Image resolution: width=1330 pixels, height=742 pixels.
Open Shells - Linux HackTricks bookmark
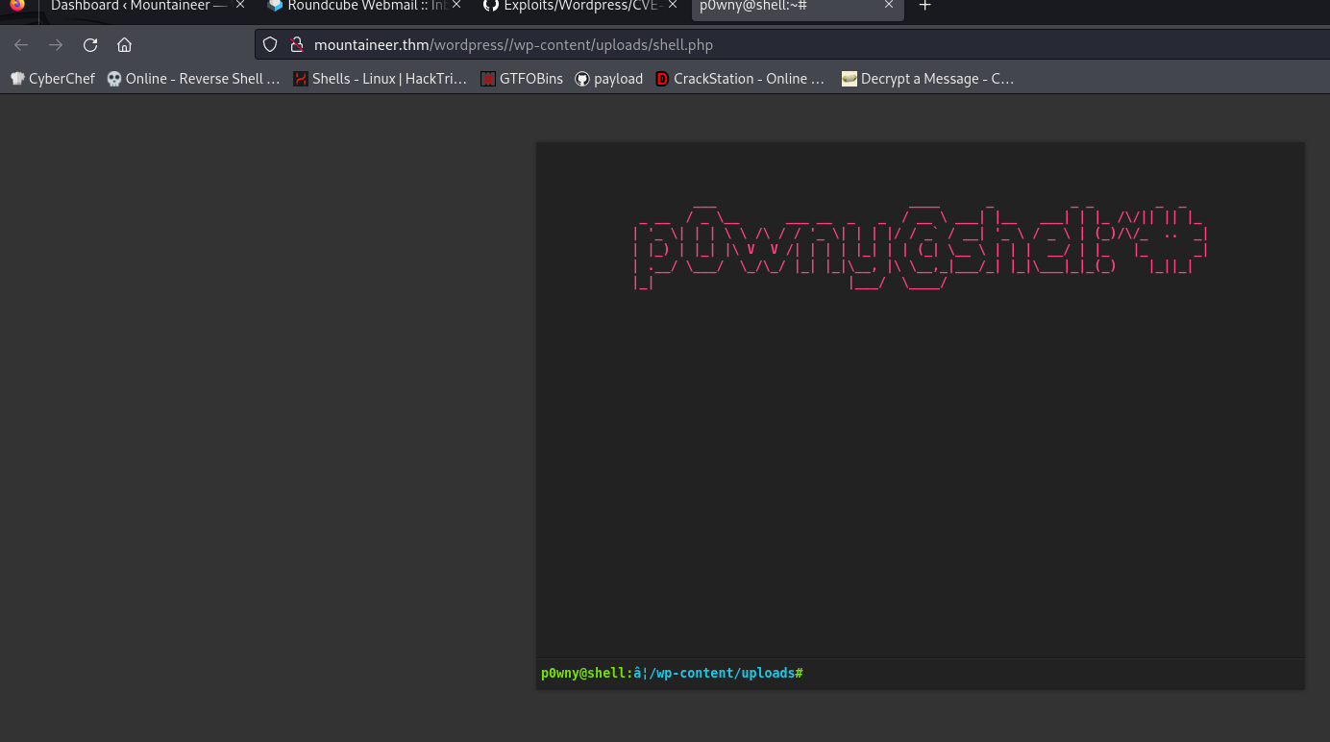tap(381, 79)
